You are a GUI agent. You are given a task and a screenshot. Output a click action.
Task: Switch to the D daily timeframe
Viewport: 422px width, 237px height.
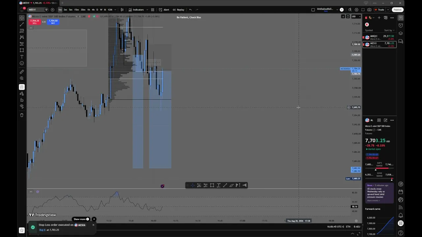[97, 10]
